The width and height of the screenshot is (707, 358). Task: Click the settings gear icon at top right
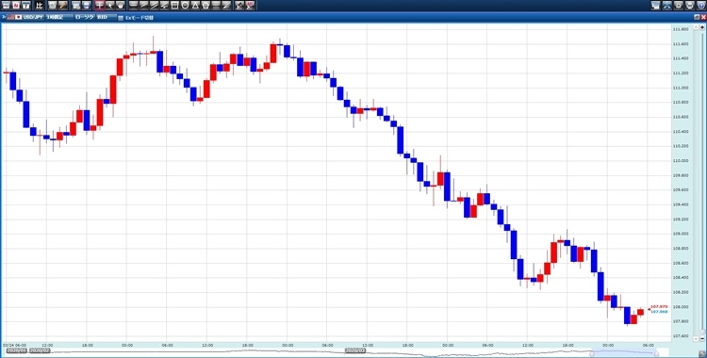click(678, 6)
